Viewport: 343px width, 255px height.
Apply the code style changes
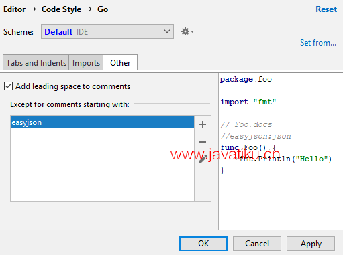[x=311, y=244]
